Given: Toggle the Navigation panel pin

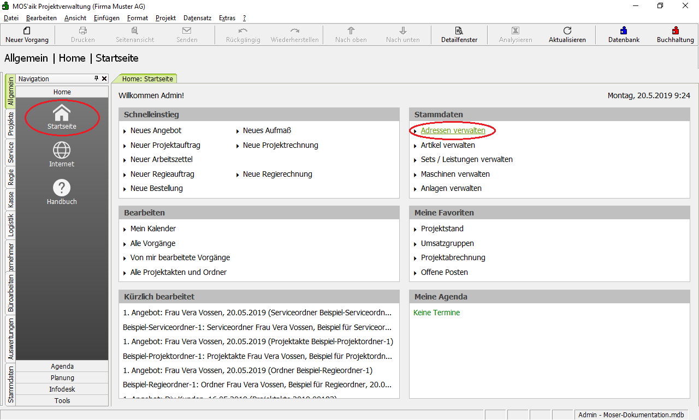Looking at the screenshot, I should click(97, 79).
